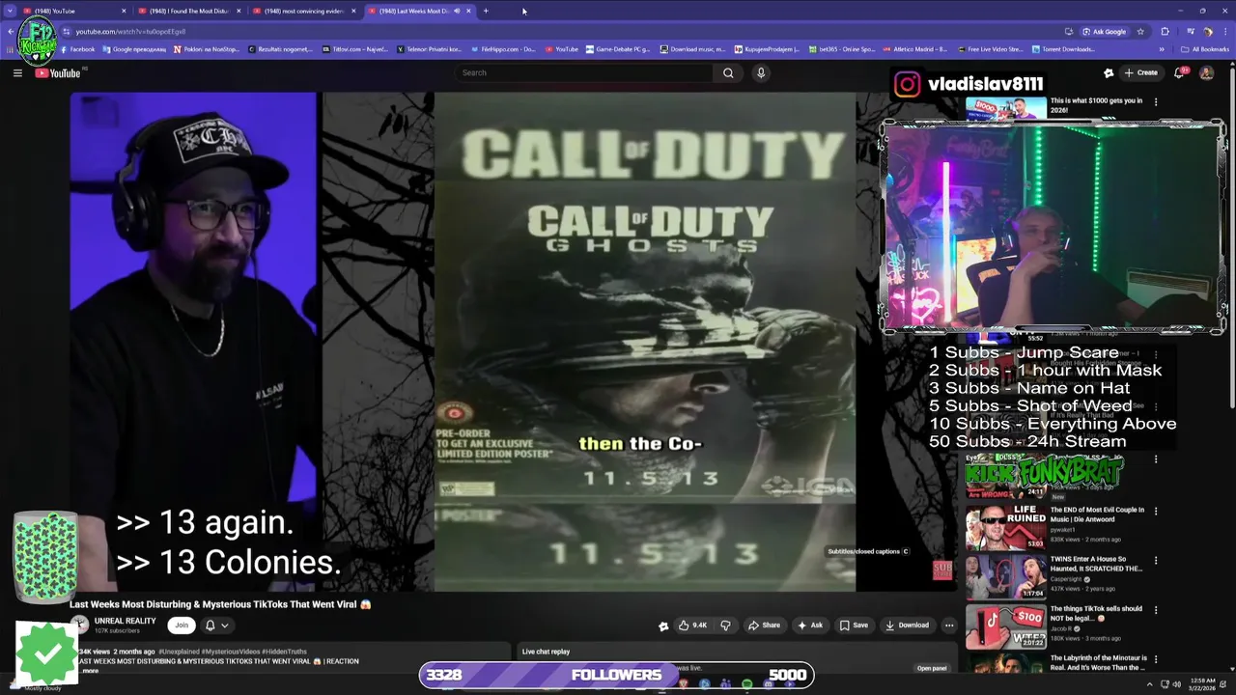This screenshot has height=695, width=1236.
Task: Click the media control icon in Chrome toolbar
Action: coord(1191,31)
